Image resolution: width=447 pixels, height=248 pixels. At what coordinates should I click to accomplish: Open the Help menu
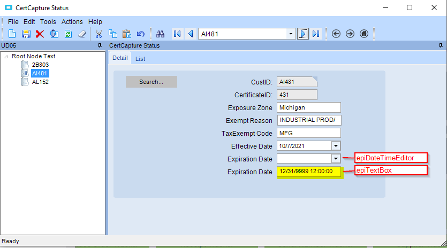pos(95,21)
